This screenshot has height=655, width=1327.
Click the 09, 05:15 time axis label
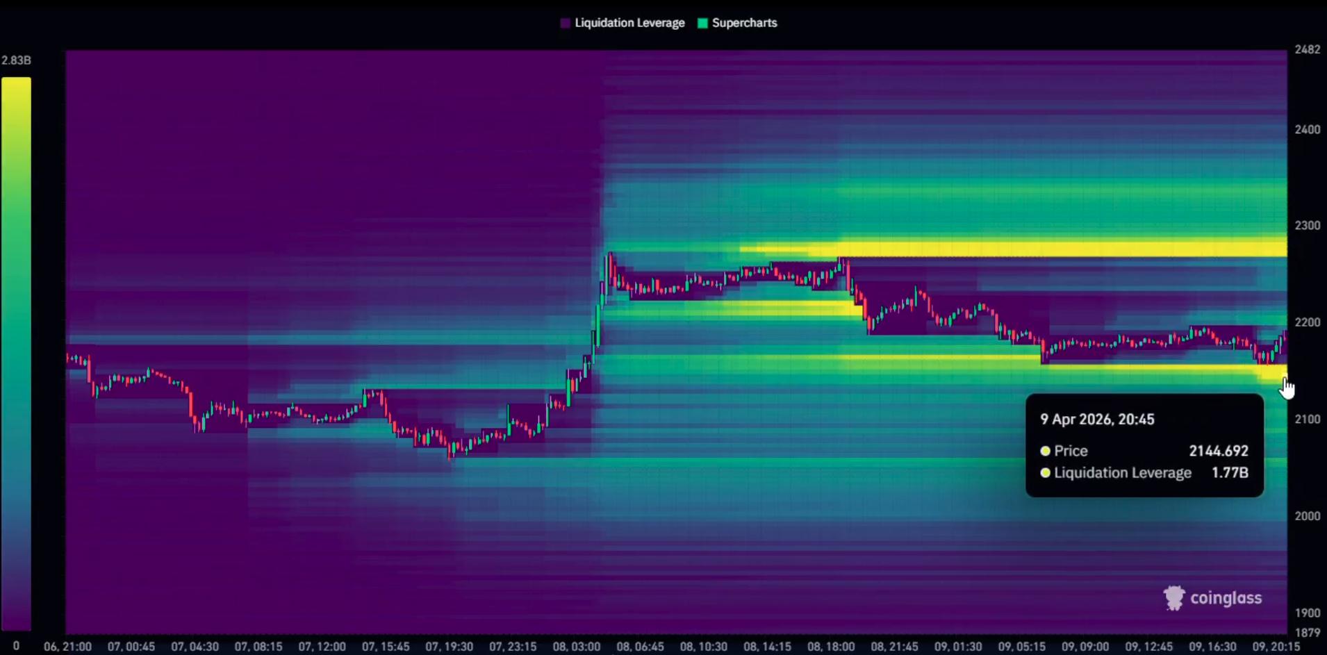click(x=1021, y=647)
